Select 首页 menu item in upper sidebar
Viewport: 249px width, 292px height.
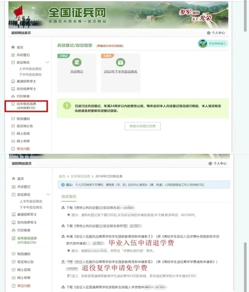click(x=20, y=47)
